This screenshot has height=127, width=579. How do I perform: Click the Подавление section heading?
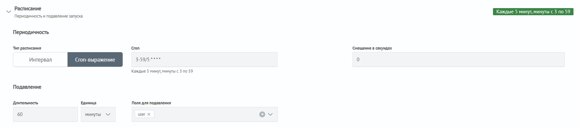point(27,87)
